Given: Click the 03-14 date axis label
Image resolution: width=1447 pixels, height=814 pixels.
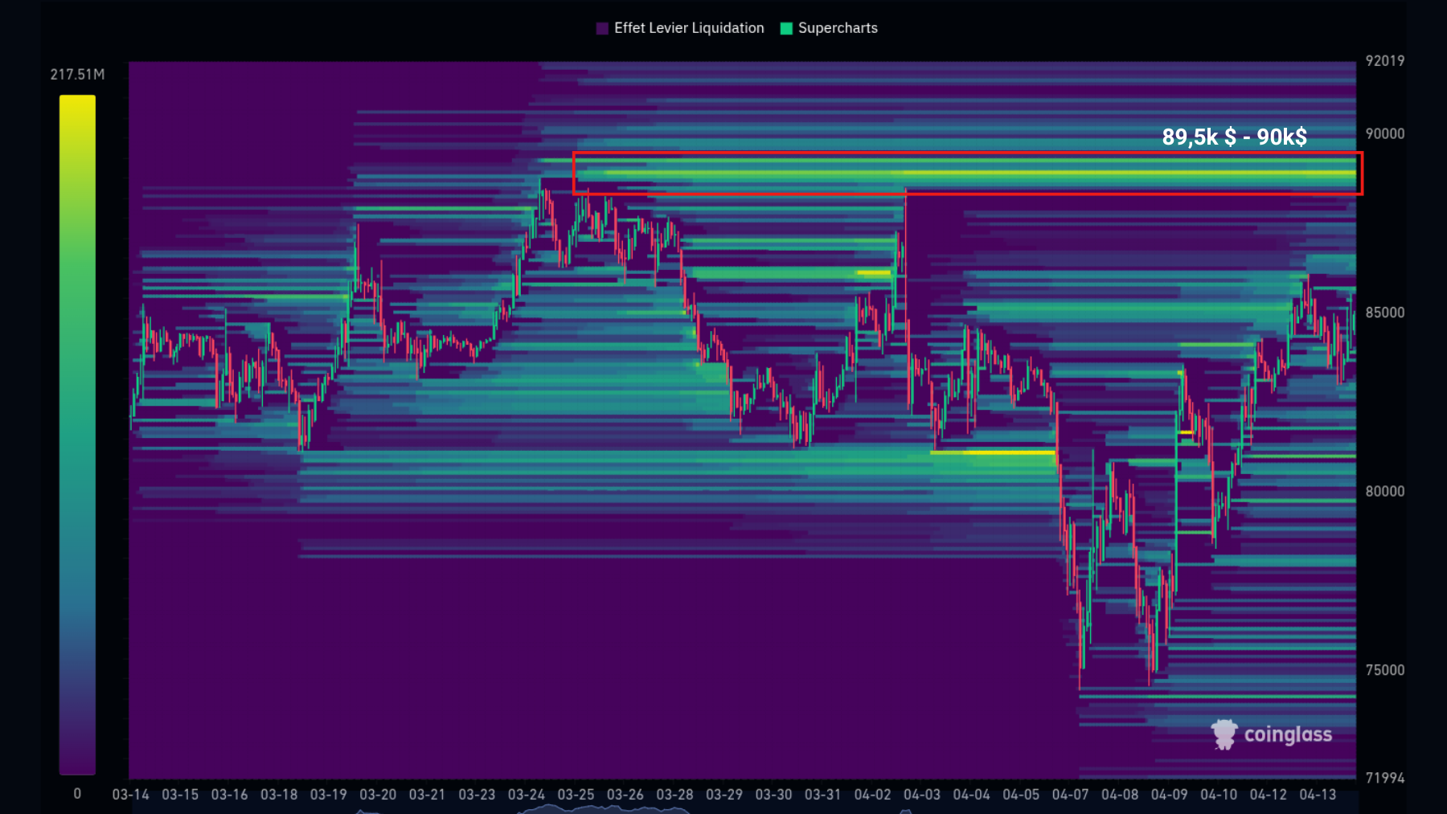Looking at the screenshot, I should (130, 795).
